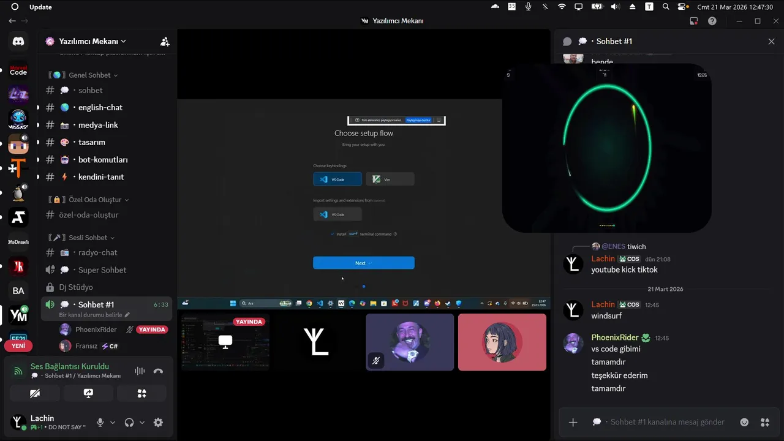Click Lachin user profile avatar
The width and height of the screenshot is (784, 441).
coord(18,422)
